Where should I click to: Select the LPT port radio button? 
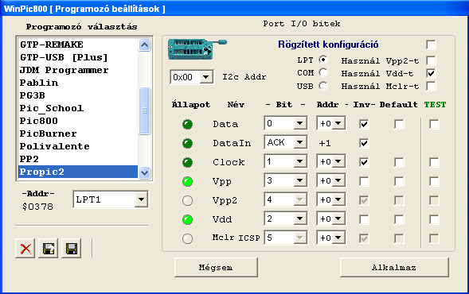[323, 60]
